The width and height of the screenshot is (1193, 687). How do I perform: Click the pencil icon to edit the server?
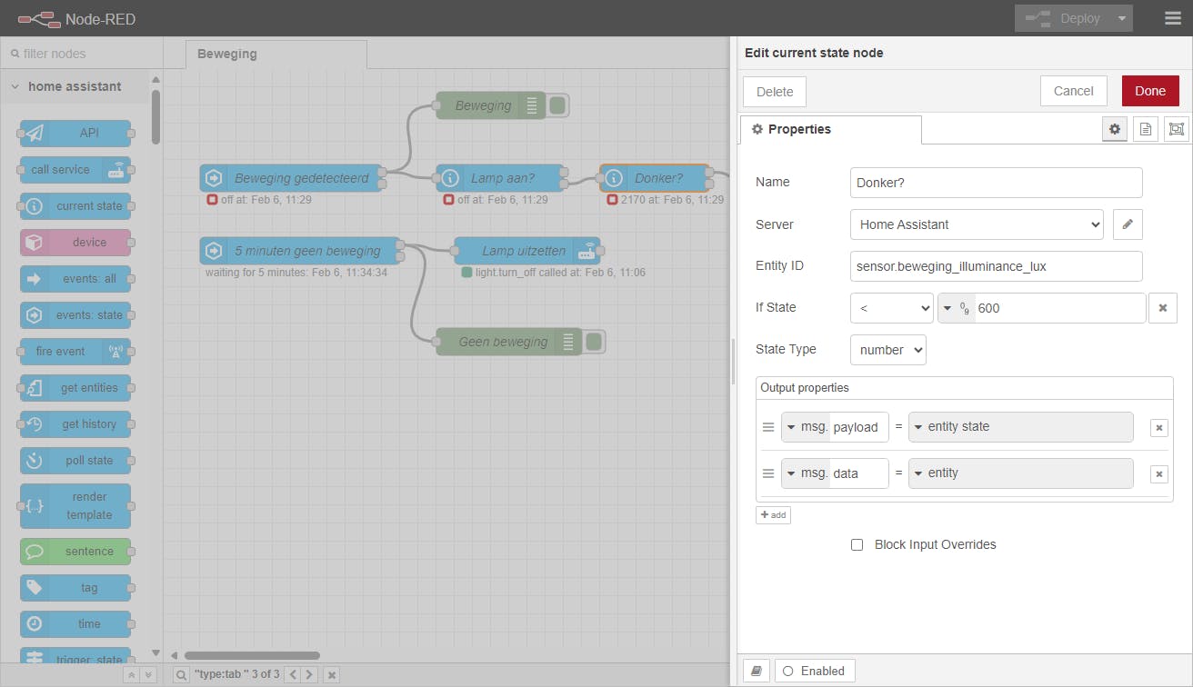tap(1128, 224)
